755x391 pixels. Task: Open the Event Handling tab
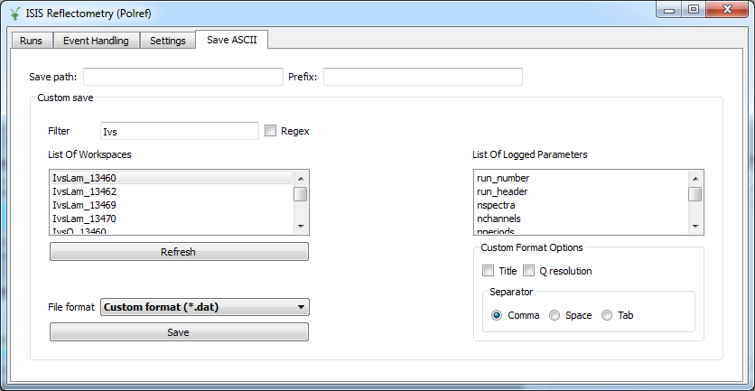96,41
